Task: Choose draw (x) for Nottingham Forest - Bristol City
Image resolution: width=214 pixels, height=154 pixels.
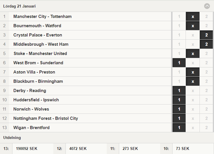Action: (x=193, y=118)
